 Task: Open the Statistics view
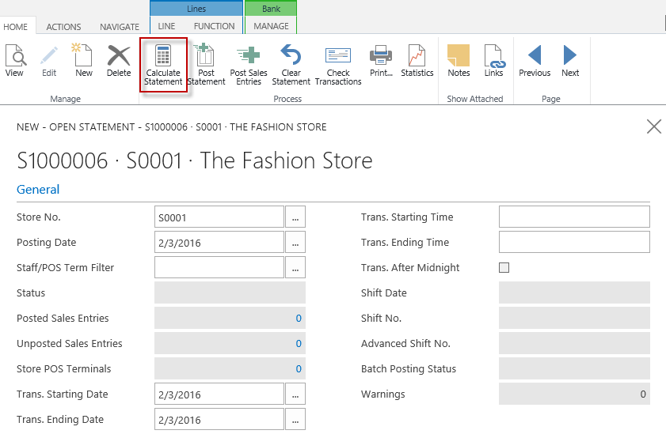click(x=417, y=62)
